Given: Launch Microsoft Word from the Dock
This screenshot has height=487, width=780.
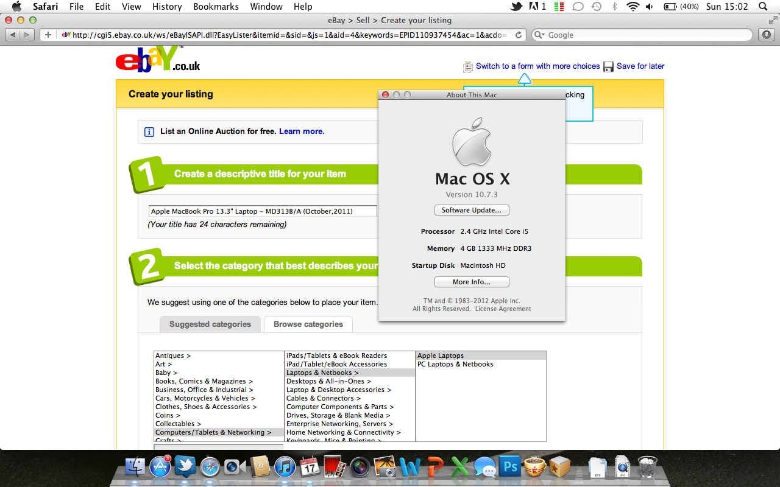Looking at the screenshot, I should click(x=410, y=467).
